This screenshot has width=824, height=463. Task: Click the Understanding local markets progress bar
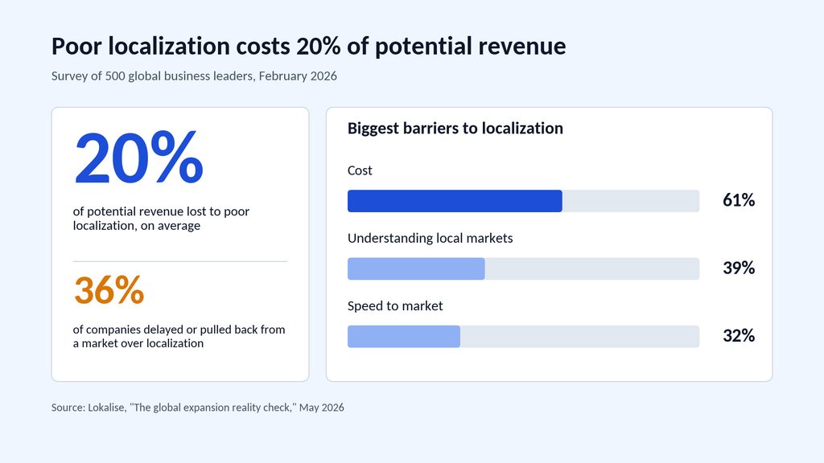[523, 268]
